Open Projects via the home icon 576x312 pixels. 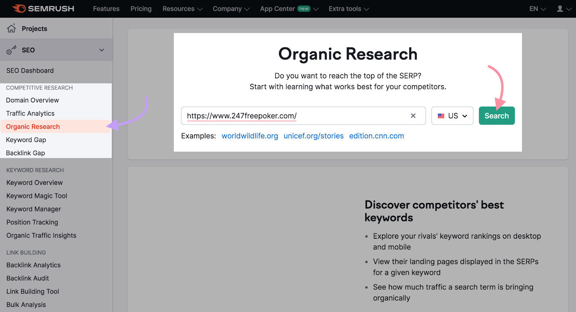[x=12, y=28]
